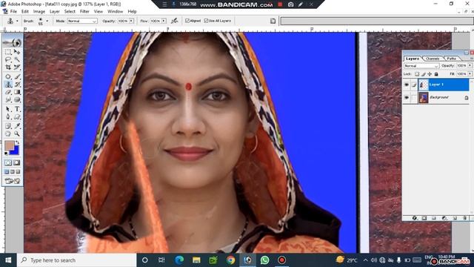Toggle lock transparent pixels

tap(417, 74)
